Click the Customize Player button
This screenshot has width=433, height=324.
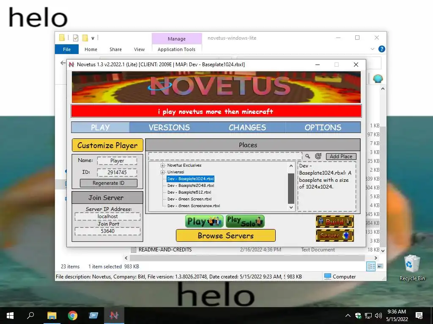coord(107,145)
